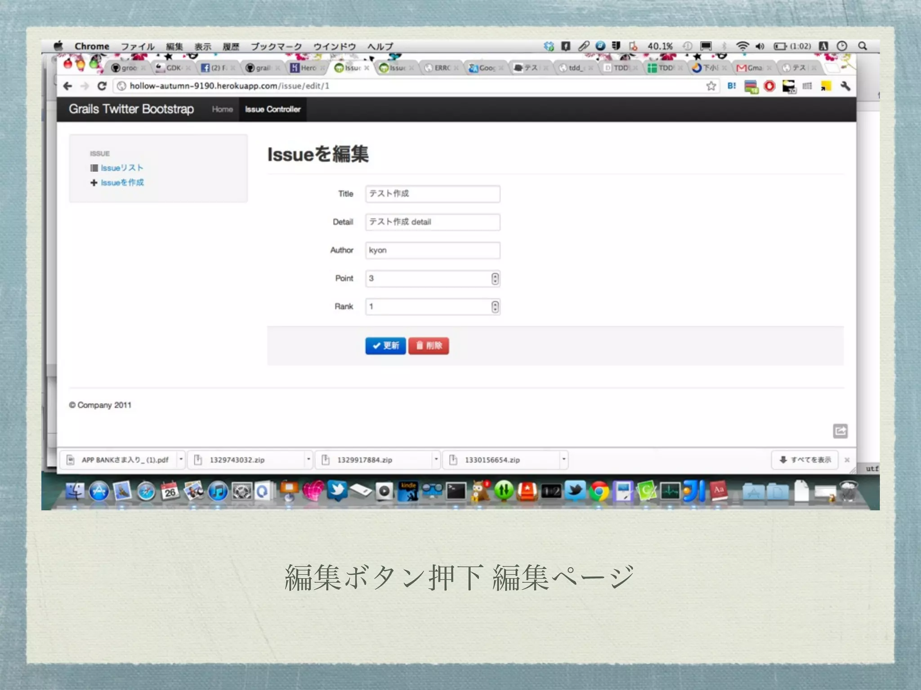
Task: Expand the dropdown for APP BANK pdf download
Action: (181, 460)
